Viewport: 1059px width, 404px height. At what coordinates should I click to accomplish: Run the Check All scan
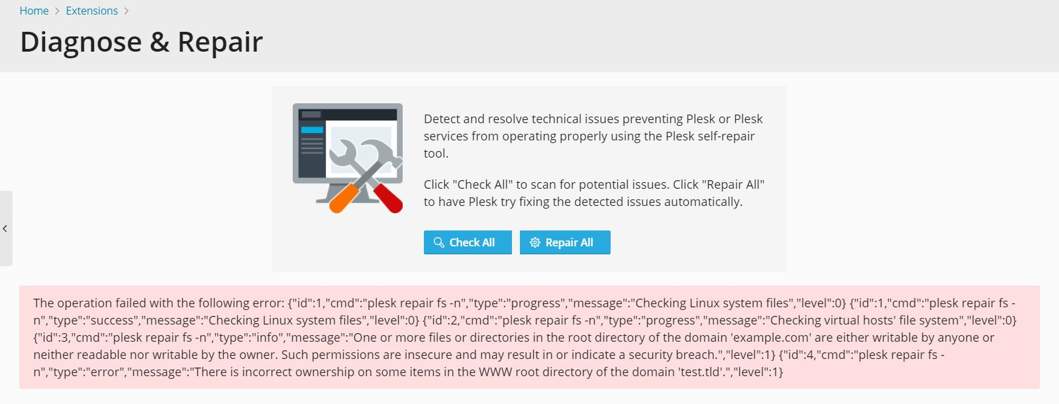[x=468, y=242]
